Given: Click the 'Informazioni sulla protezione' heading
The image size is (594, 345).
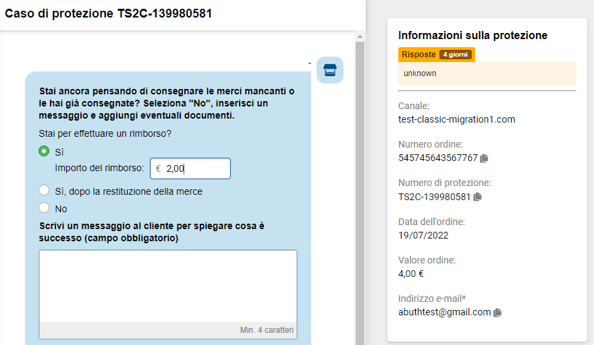Looking at the screenshot, I should click(x=473, y=36).
